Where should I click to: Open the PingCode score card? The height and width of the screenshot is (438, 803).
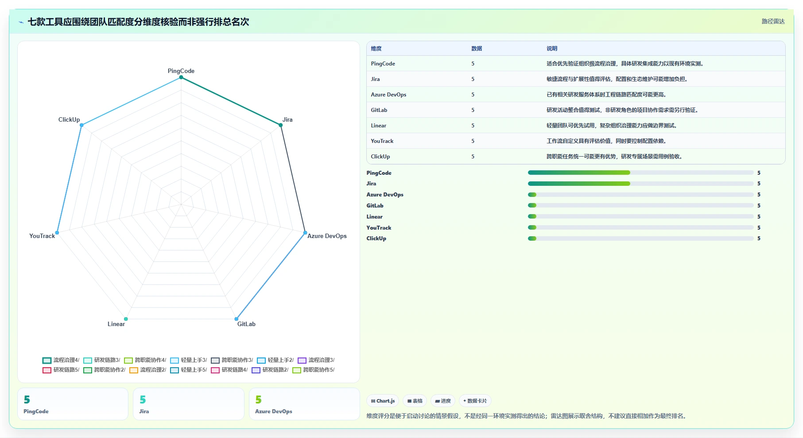[73, 404]
